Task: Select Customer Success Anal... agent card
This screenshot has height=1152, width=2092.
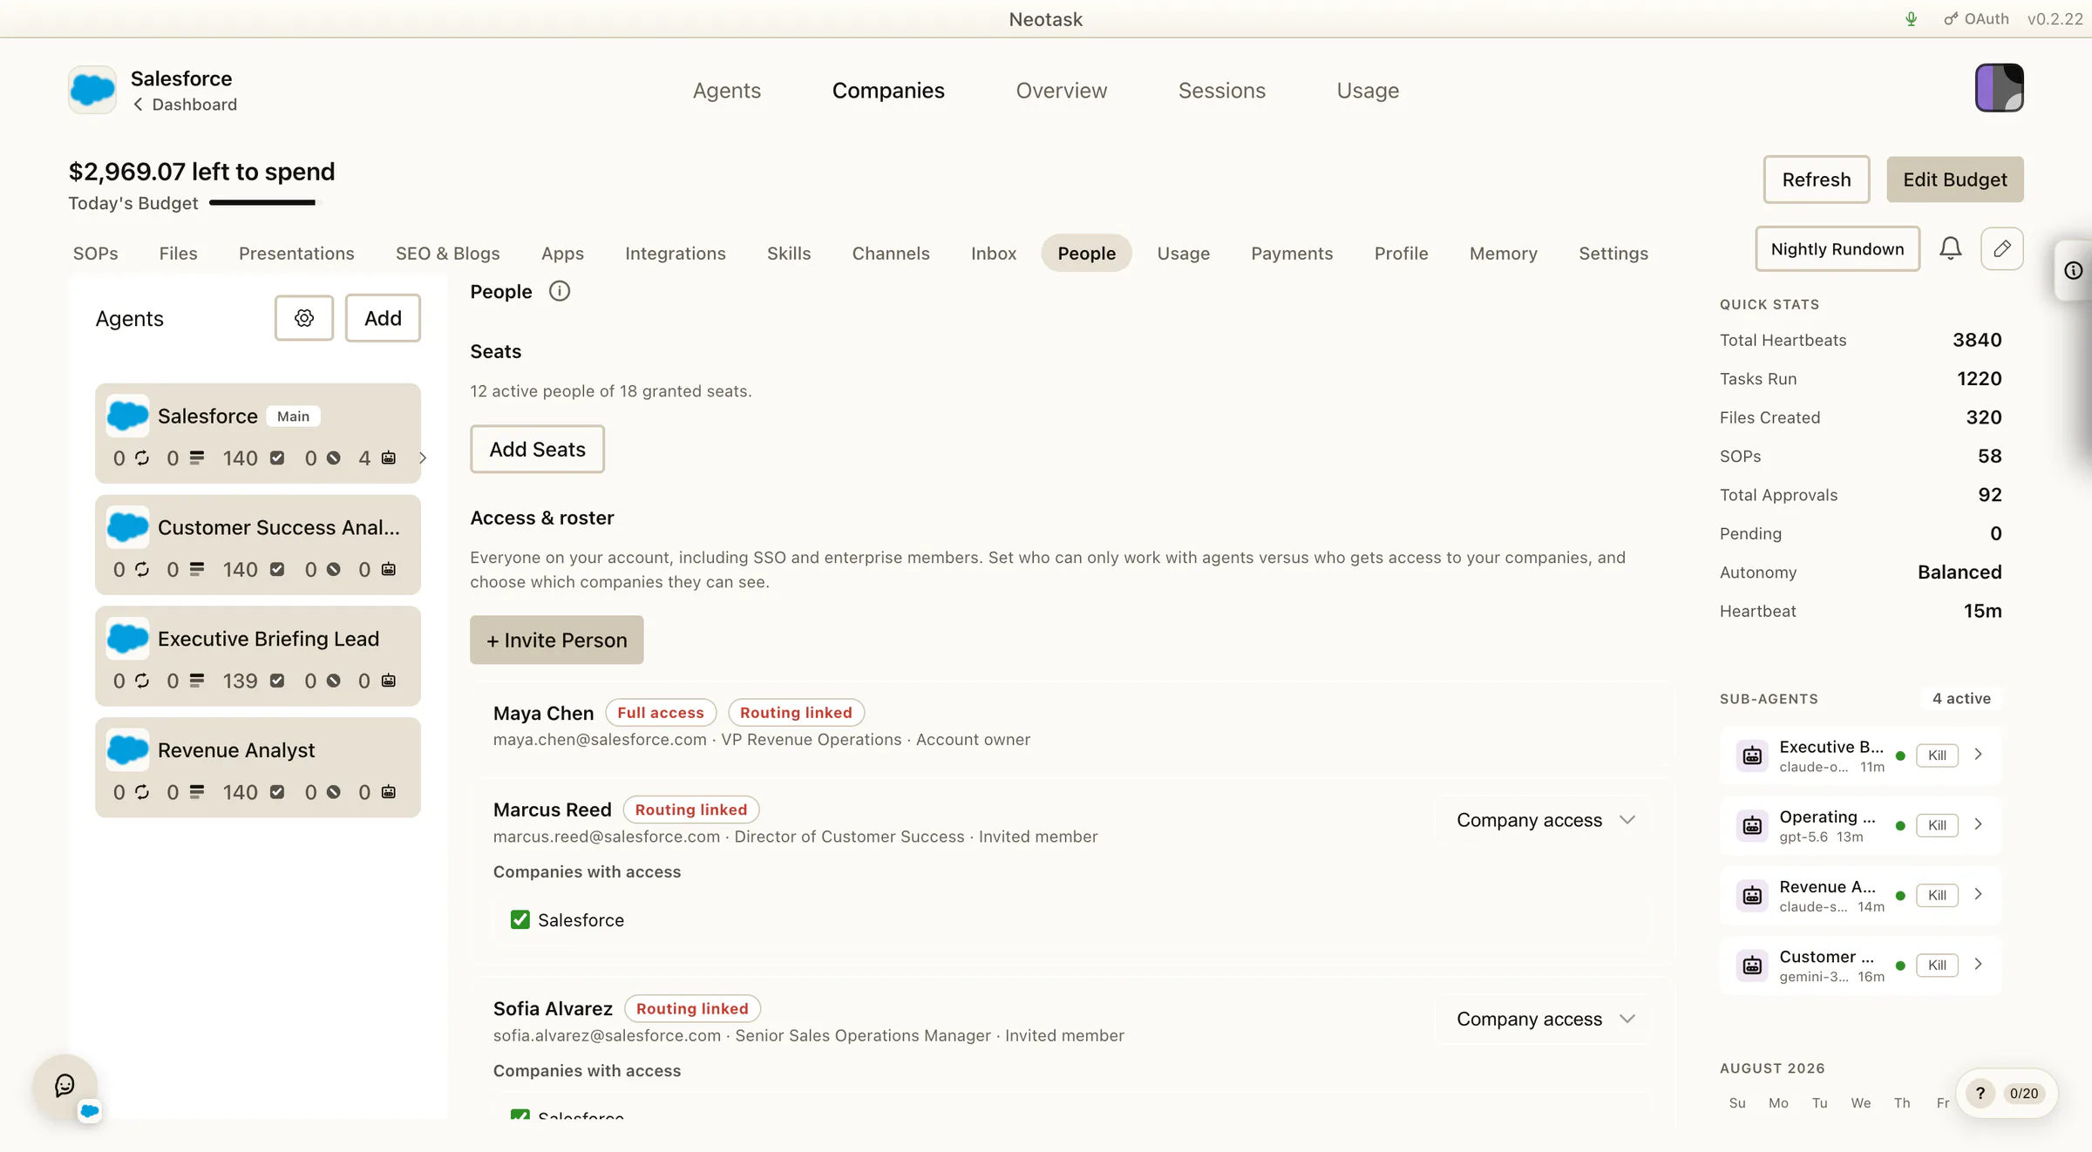Action: click(258, 545)
